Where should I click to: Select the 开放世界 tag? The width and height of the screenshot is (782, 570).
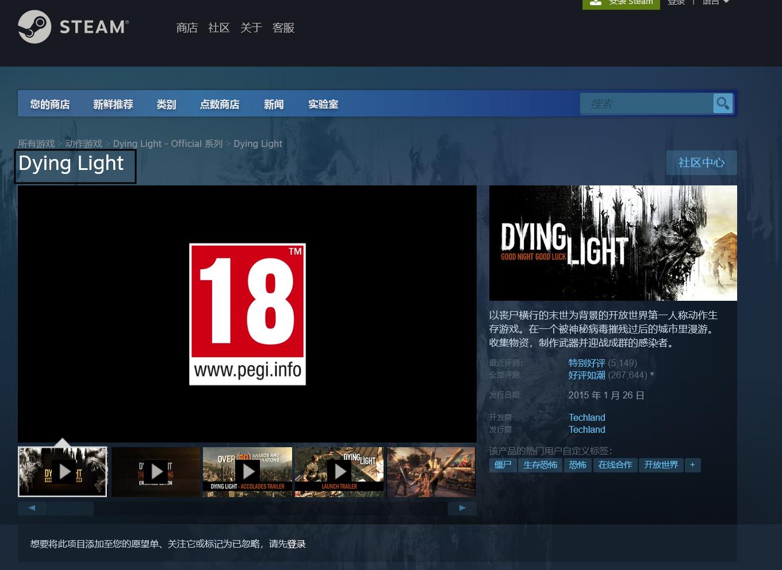point(661,465)
